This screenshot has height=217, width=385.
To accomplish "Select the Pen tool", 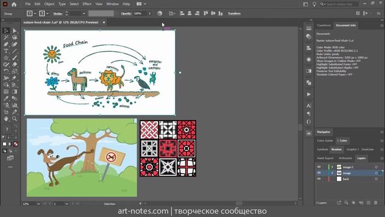I will [6, 44].
